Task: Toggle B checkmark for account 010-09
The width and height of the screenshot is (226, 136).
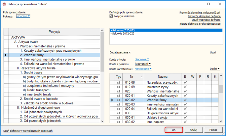Action: point(185,87)
